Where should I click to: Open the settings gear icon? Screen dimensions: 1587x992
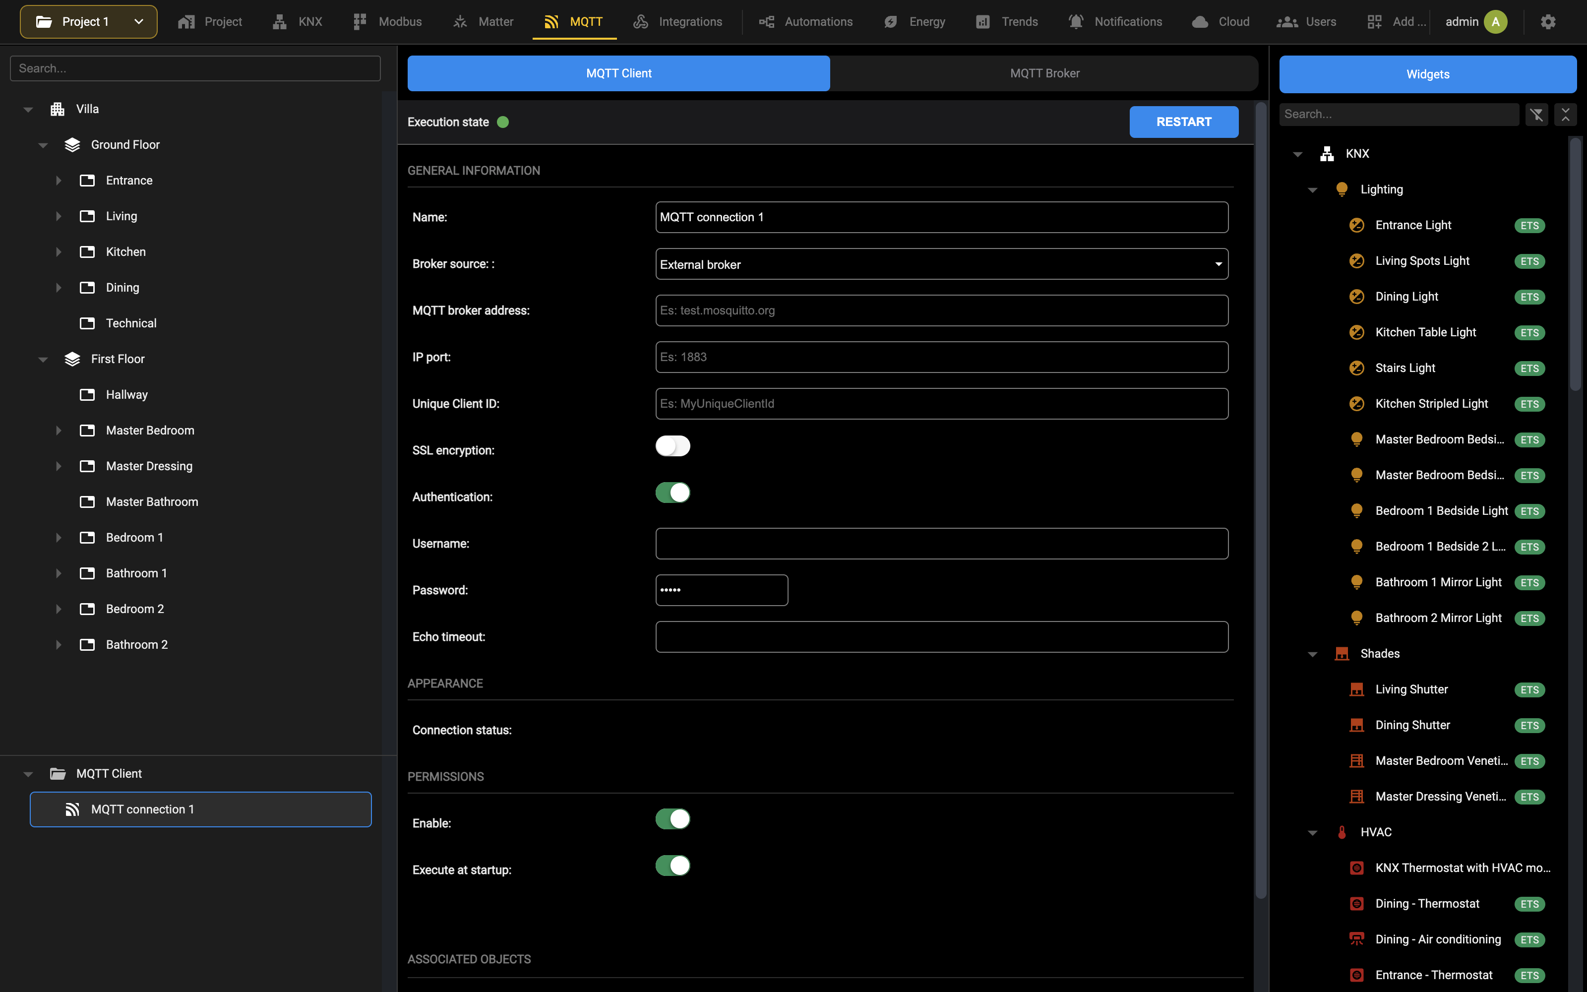click(x=1548, y=22)
